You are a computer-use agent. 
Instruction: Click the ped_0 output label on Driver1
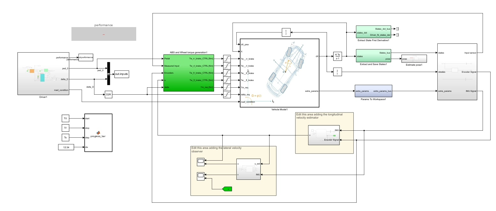pos(65,68)
